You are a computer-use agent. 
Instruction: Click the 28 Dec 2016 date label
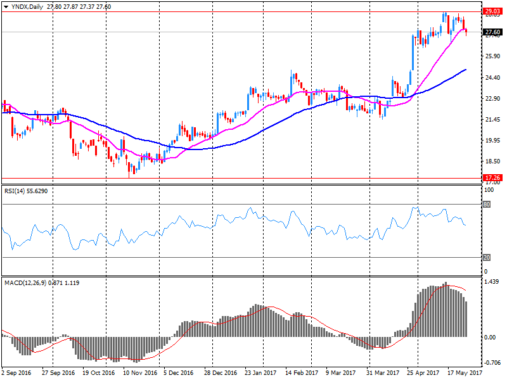(x=221, y=373)
